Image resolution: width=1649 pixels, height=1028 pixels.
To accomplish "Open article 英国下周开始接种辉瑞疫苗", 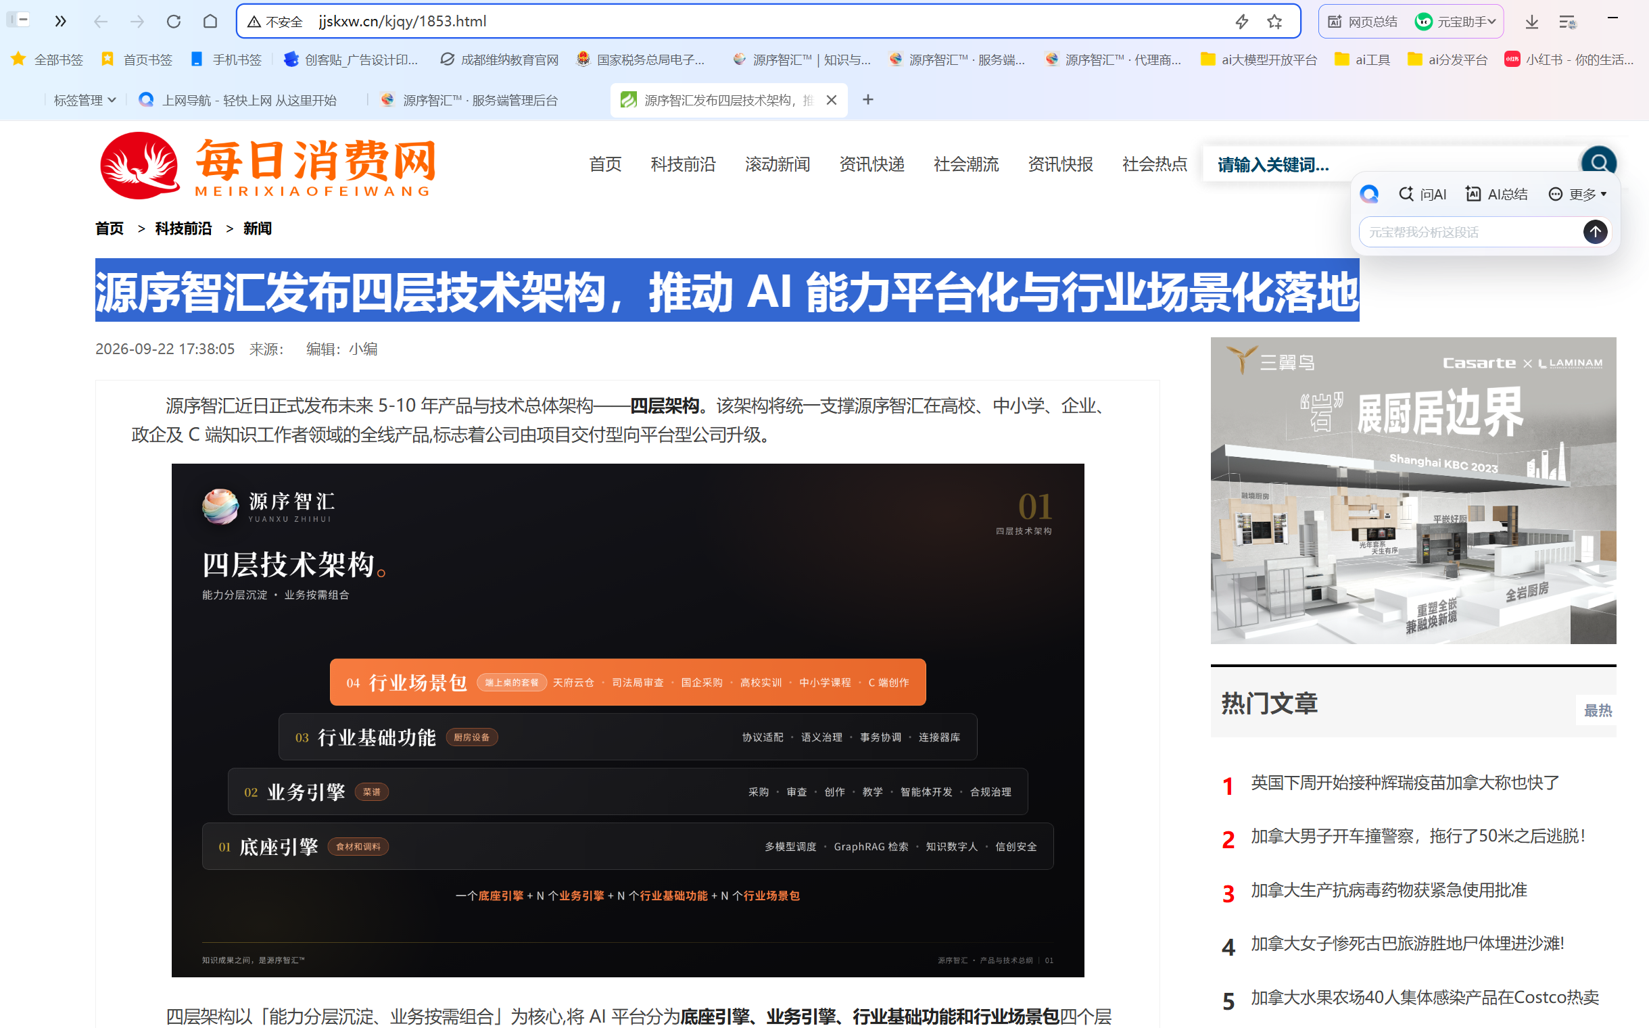I will [1405, 783].
